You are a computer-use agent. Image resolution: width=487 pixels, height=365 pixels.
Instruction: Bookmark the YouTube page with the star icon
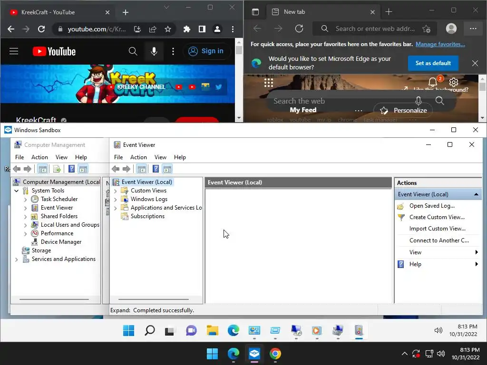tap(168, 29)
